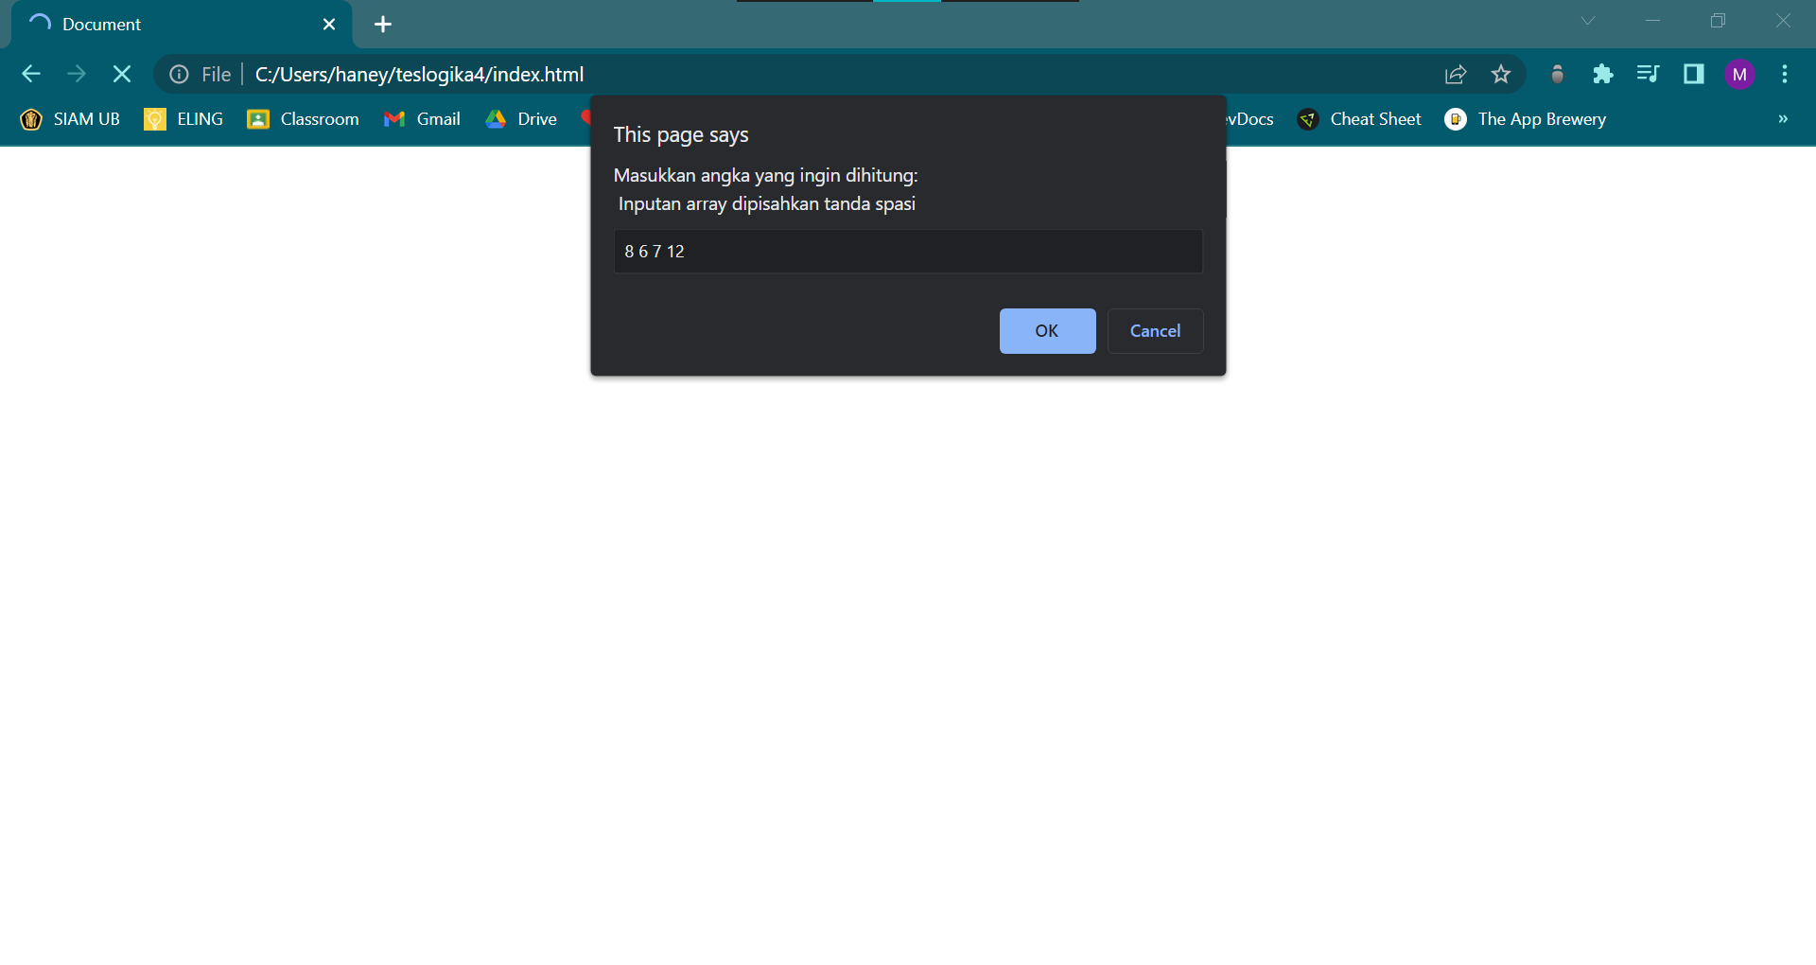This screenshot has width=1816, height=965.
Task: Share this page icon
Action: [1456, 74]
